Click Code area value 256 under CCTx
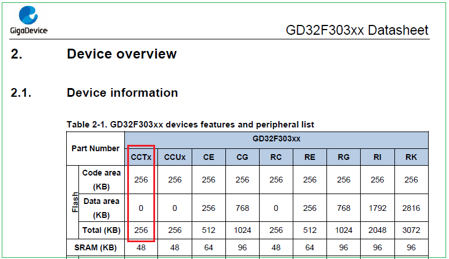The width and height of the screenshot is (449, 259). click(x=141, y=180)
